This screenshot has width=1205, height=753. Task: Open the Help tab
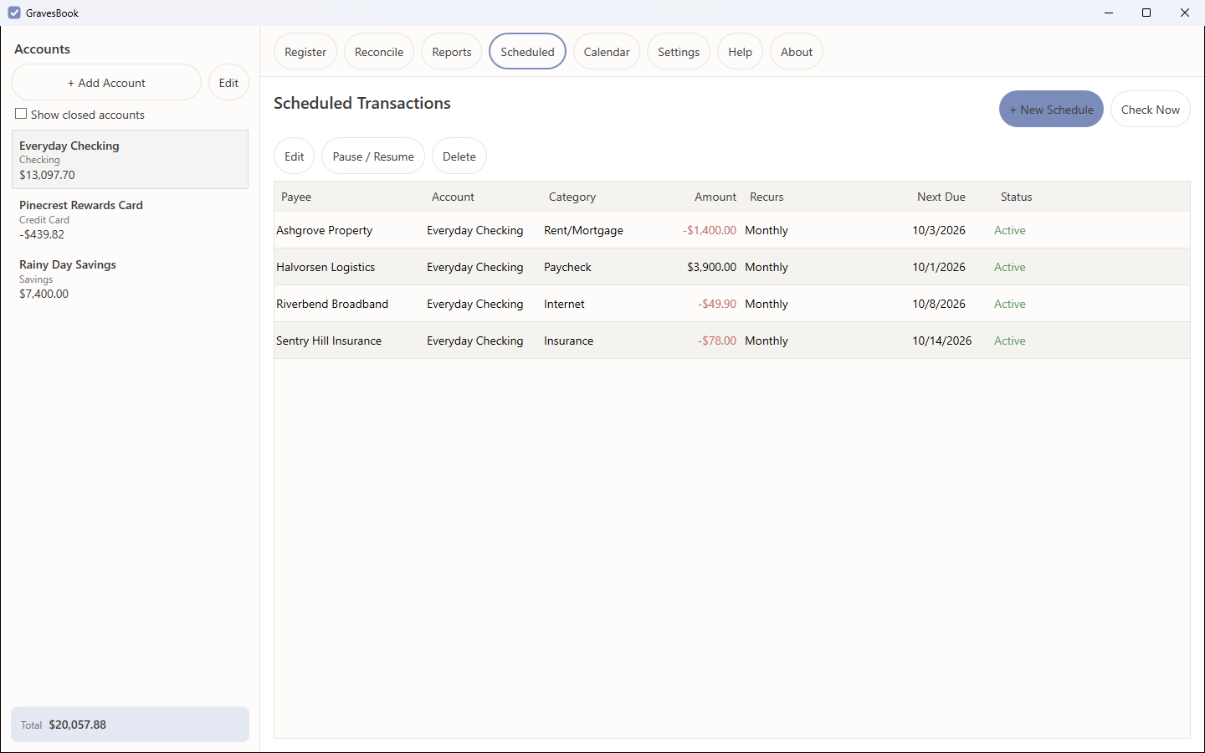point(740,52)
